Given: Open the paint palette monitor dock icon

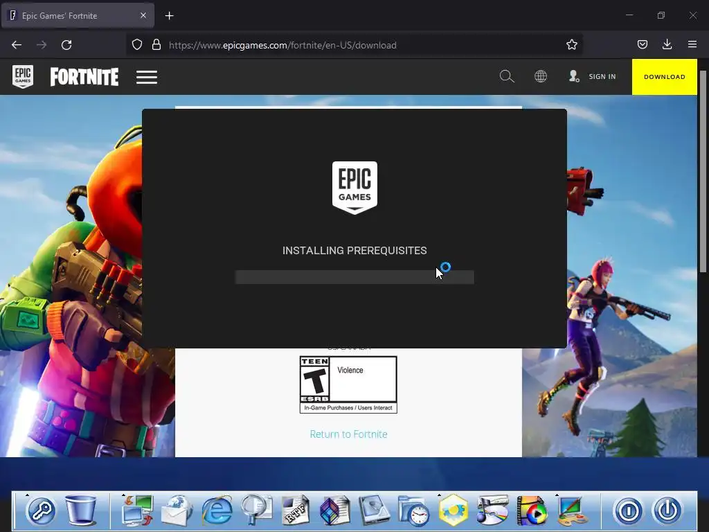Looking at the screenshot, I should [x=571, y=511].
